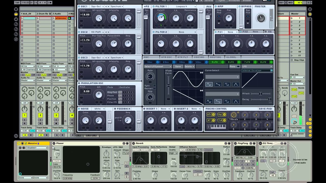The image size is (326, 183).
Task: Select the triangle curve in lower Curve Select row
Action: tap(236, 101)
